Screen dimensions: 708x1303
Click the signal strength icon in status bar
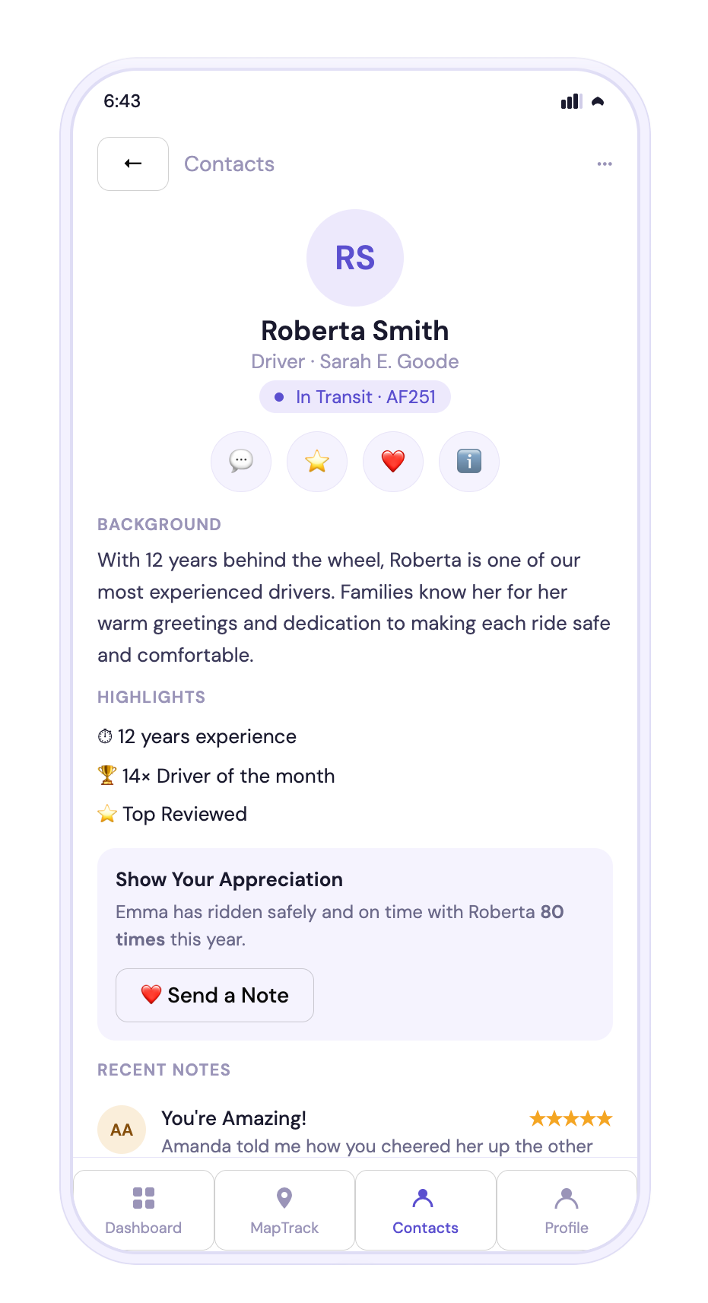(x=571, y=101)
